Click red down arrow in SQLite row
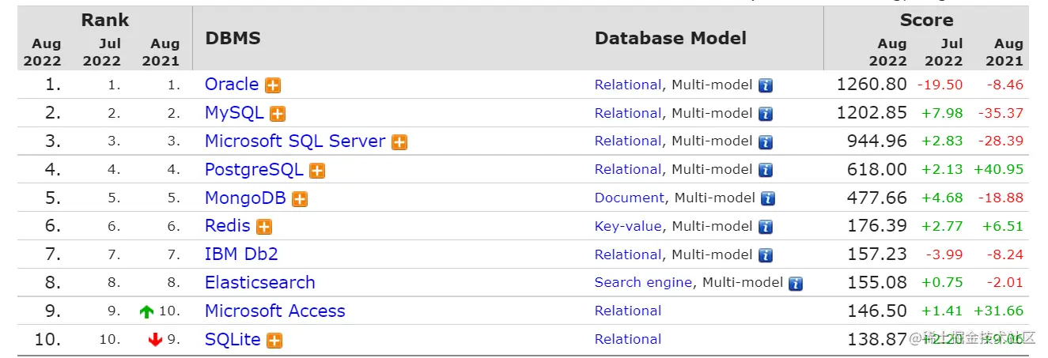 155,340
